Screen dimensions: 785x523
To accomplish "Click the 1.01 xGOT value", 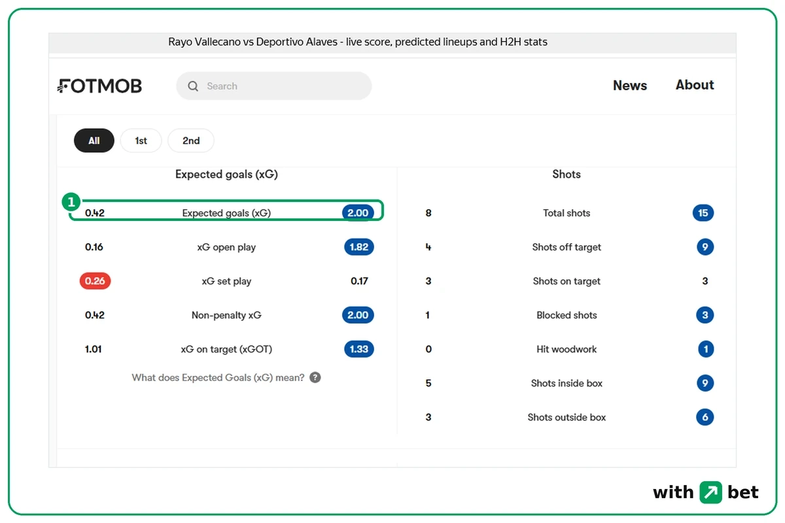I will tap(94, 349).
